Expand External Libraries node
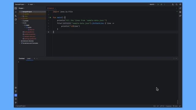The width and height of the screenshot is (196, 110). click(x=20, y=41)
